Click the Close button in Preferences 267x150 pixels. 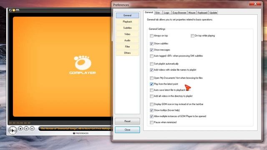click(x=127, y=130)
